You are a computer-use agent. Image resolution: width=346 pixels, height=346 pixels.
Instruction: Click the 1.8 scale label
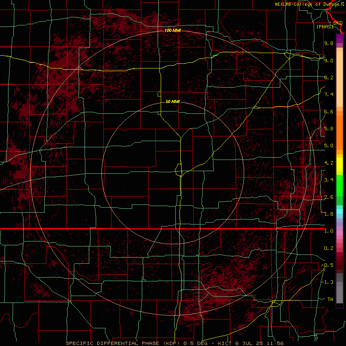point(329,214)
